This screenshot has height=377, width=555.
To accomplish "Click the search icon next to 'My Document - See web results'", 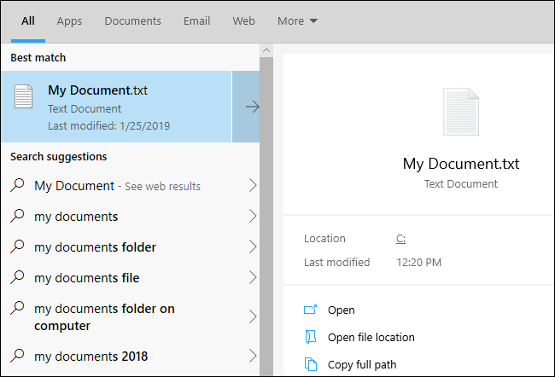I will pos(17,185).
